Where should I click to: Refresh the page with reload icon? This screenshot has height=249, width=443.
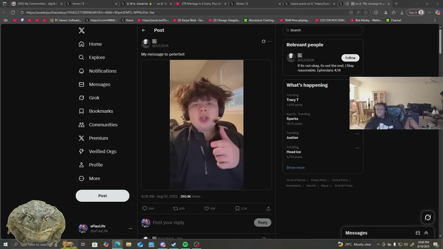pos(13,12)
